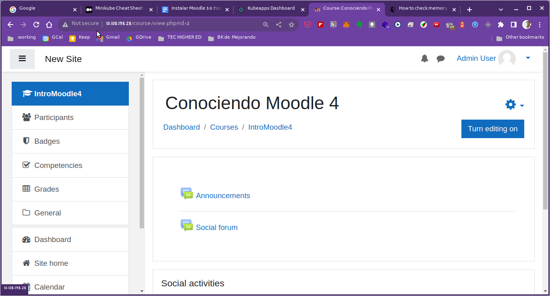This screenshot has width=550, height=296.
Task: Open Grades in the sidebar
Action: [70, 189]
